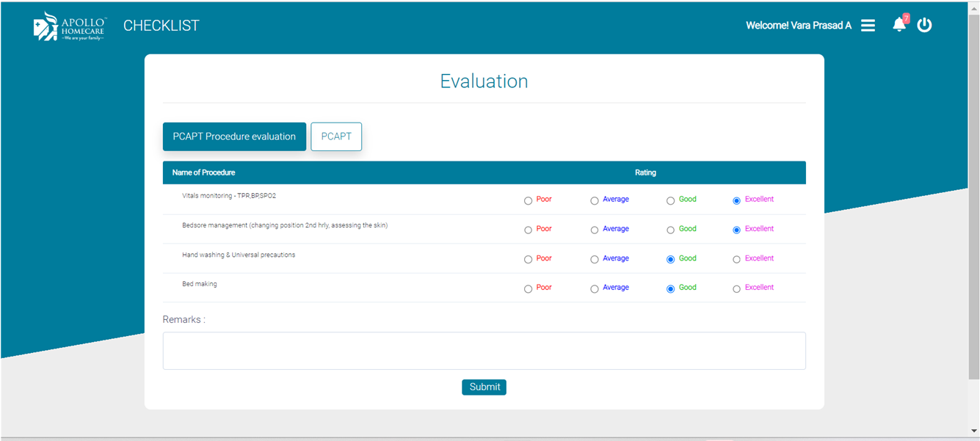Submit the evaluation form
980x441 pixels.
(484, 387)
